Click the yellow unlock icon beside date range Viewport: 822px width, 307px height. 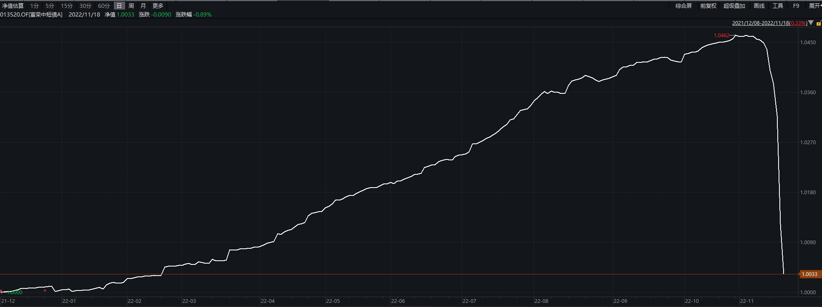pyautogui.click(x=819, y=23)
